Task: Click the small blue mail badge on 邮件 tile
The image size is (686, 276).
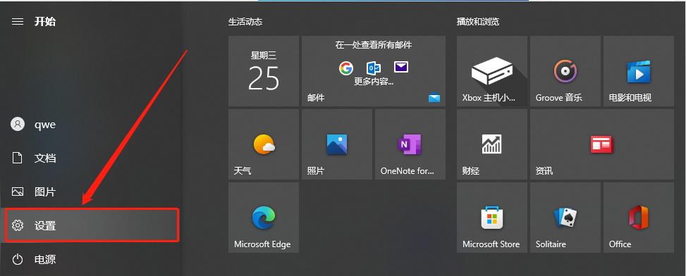Action: click(x=434, y=98)
